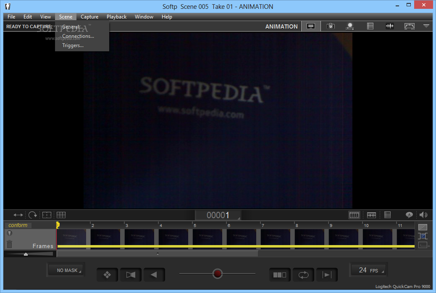This screenshot has height=293, width=436.
Task: Click the live view camera preview image
Action: click(218, 120)
